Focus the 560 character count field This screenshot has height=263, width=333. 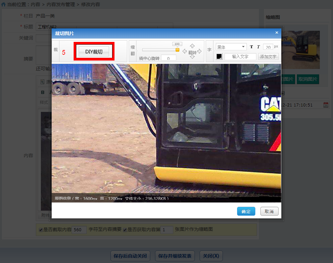[79, 230]
